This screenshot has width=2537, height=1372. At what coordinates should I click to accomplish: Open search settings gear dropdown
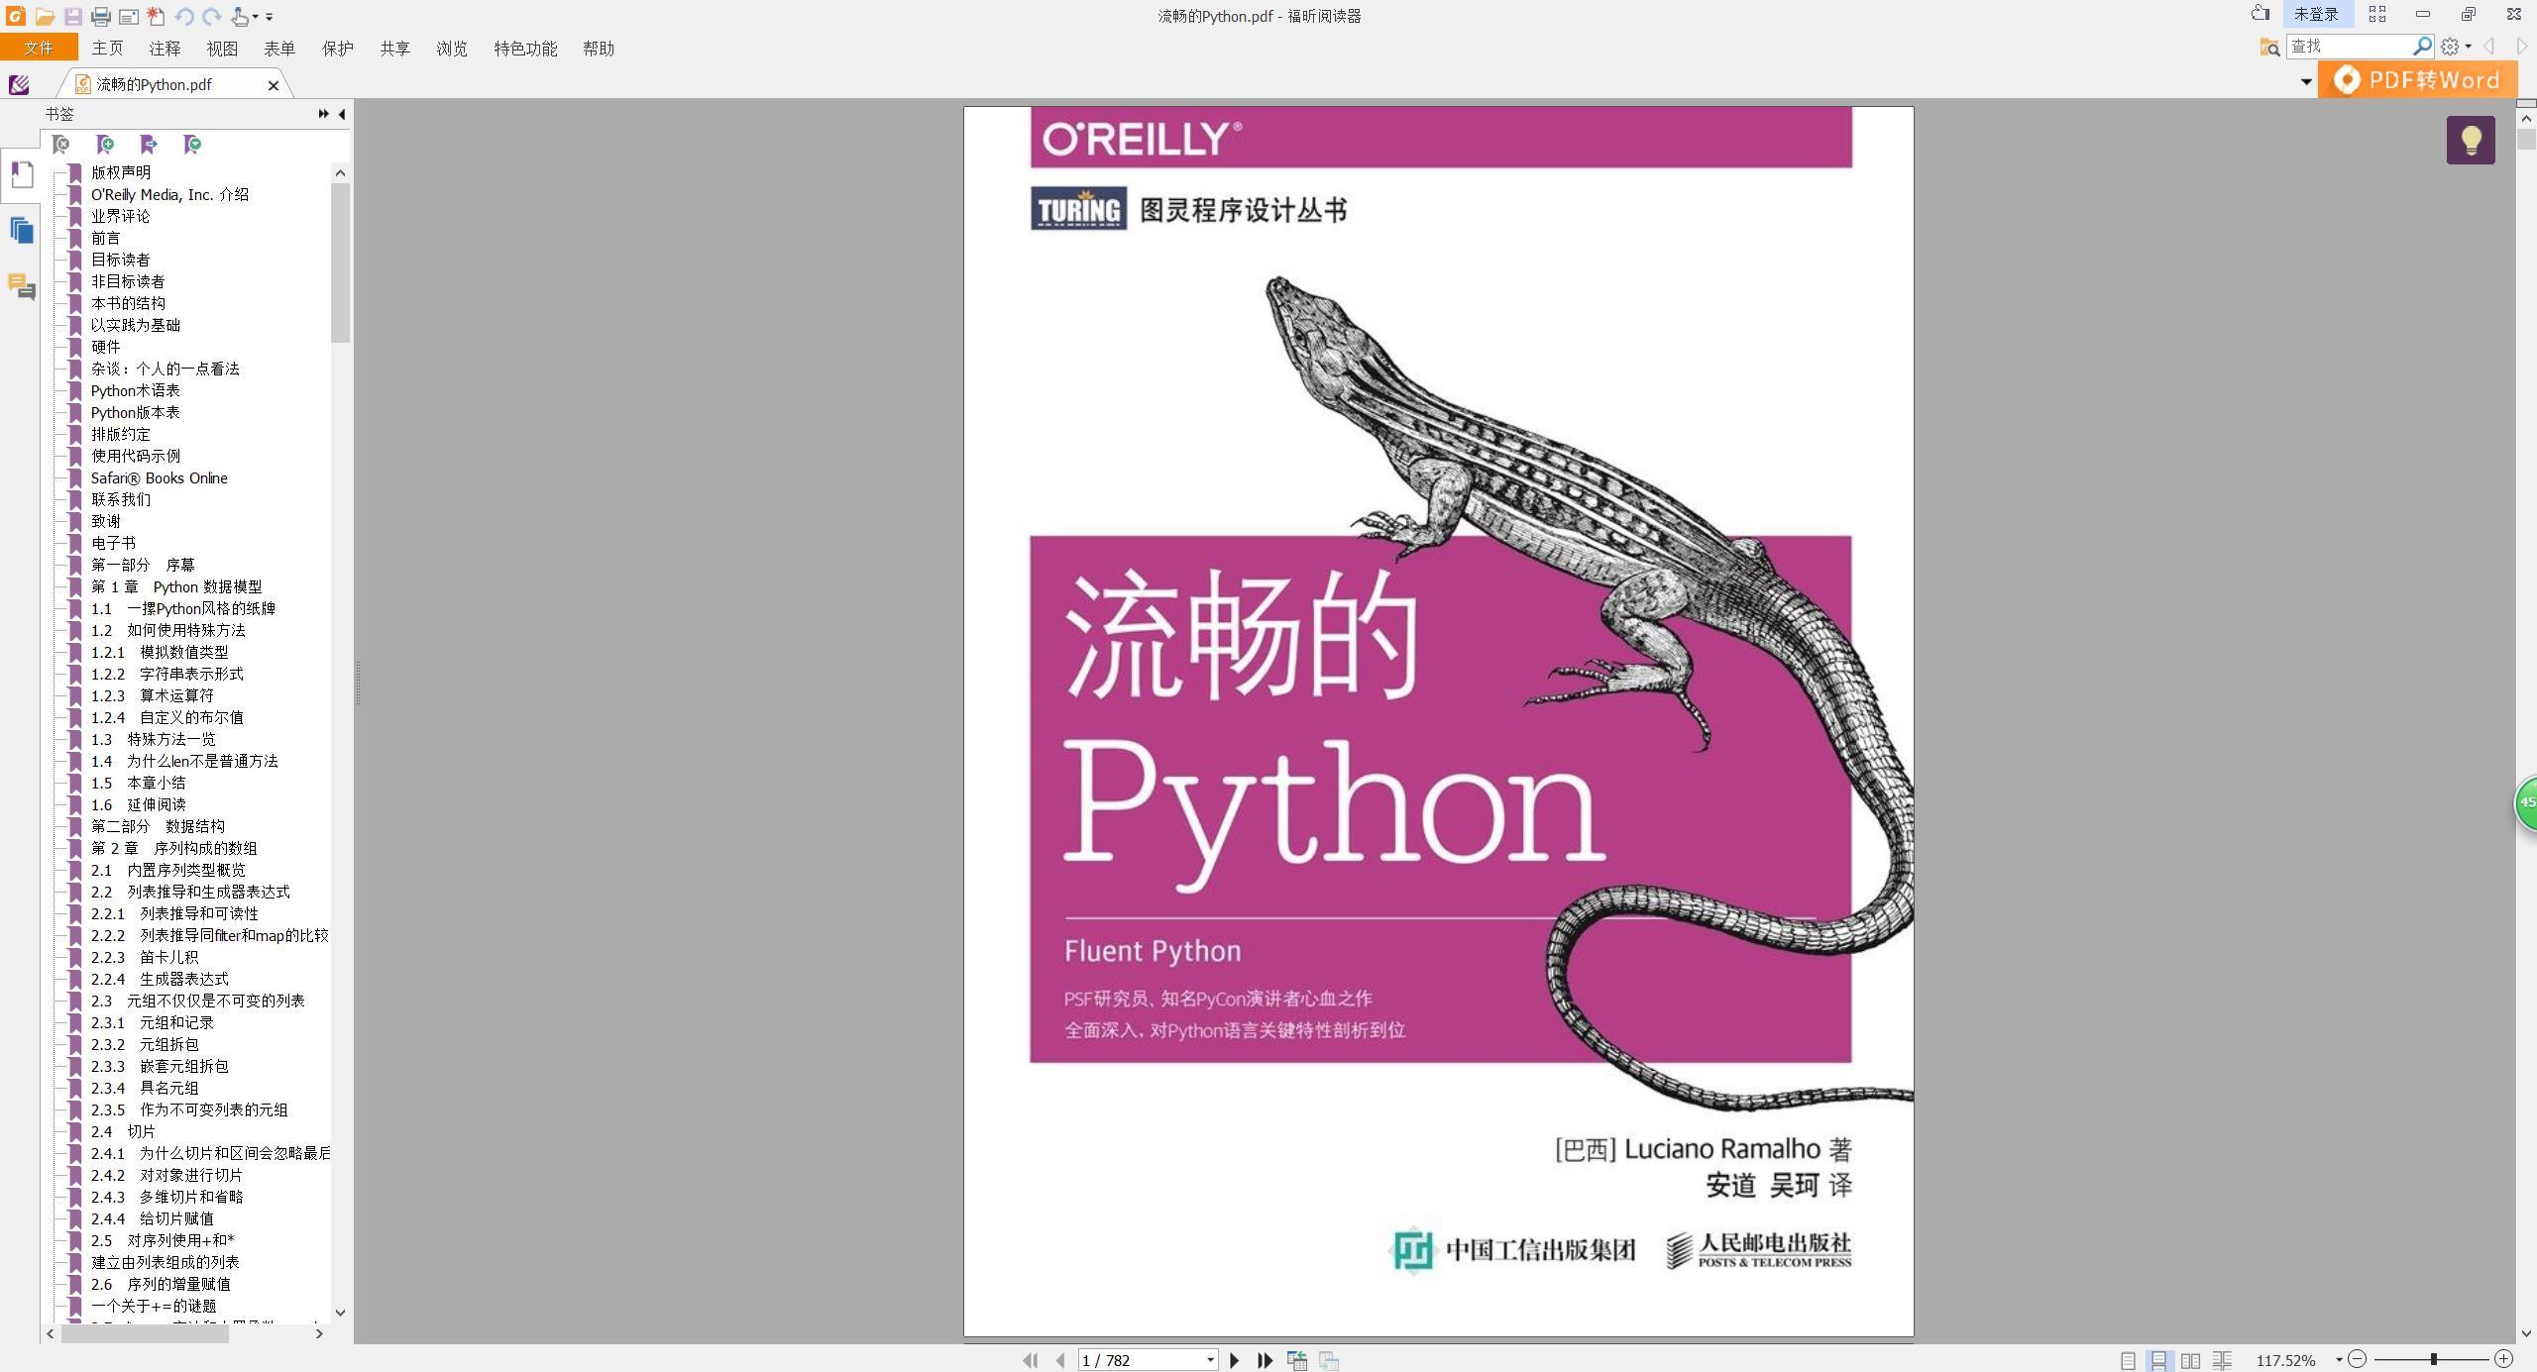pos(2456,47)
